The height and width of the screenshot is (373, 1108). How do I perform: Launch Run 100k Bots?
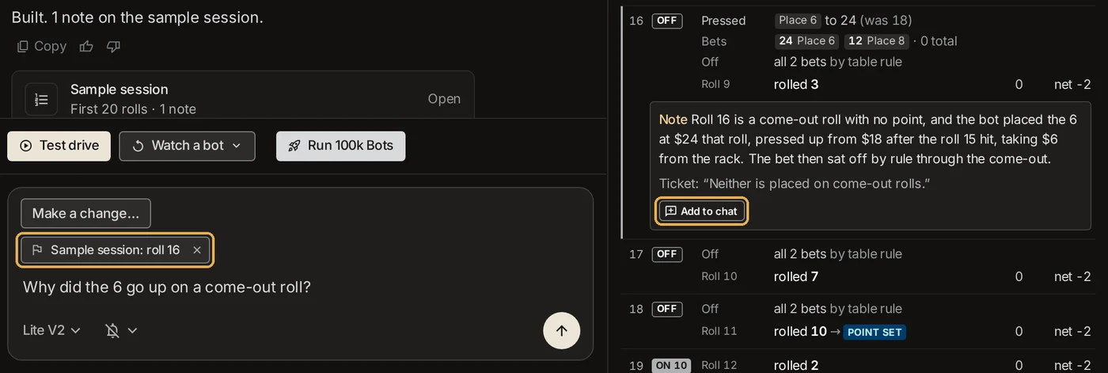[340, 146]
